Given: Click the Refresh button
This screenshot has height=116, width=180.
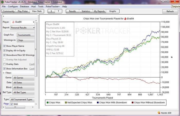Looking at the screenshot, I should (x=170, y=11).
